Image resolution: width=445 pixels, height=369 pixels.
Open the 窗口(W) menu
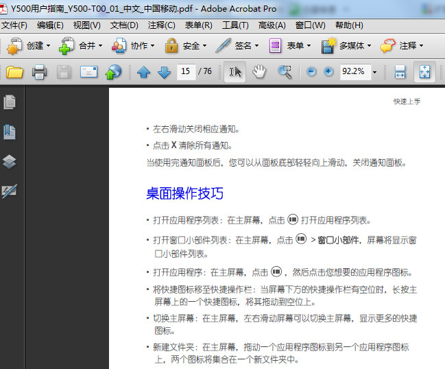[310, 25]
